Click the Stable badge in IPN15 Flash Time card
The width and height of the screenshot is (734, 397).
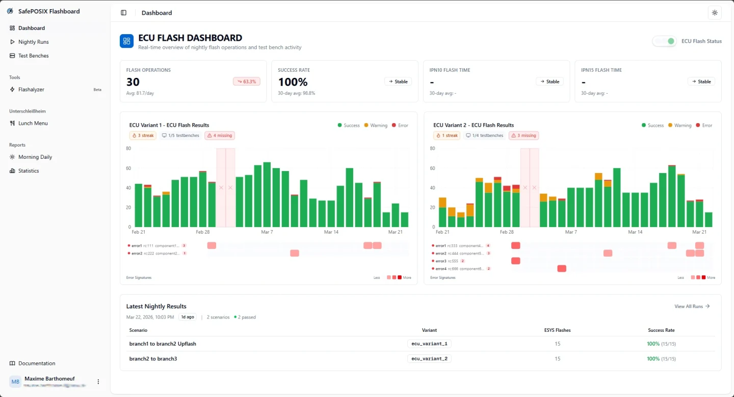point(701,81)
